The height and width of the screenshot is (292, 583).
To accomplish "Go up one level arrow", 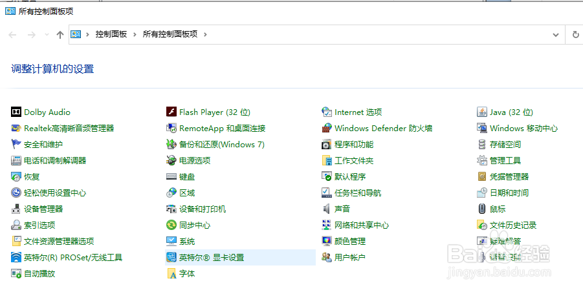I will click(60, 34).
